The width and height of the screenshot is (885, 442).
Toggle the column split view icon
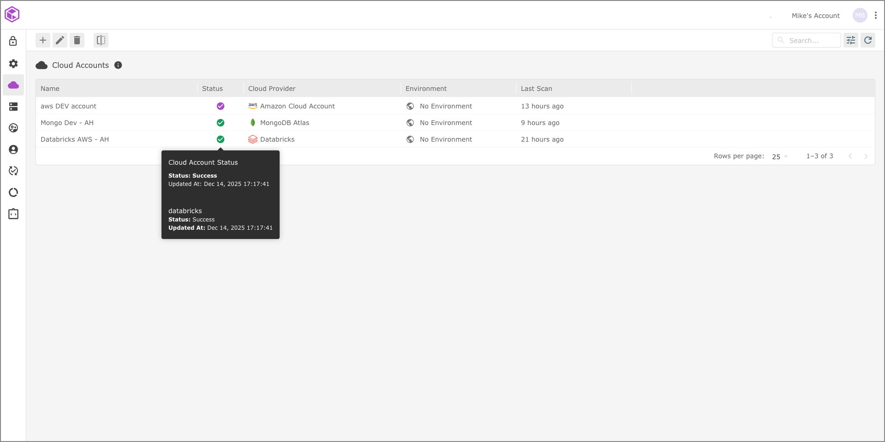click(x=101, y=40)
